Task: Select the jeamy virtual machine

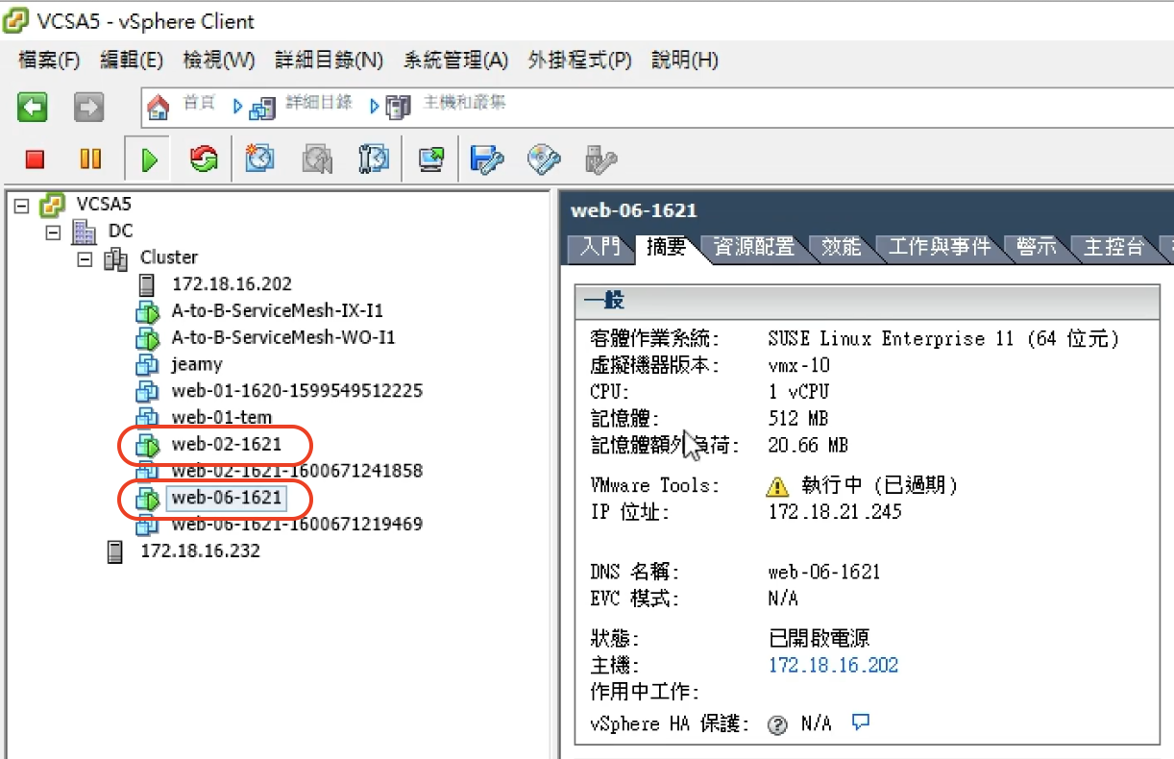Action: pos(197,365)
